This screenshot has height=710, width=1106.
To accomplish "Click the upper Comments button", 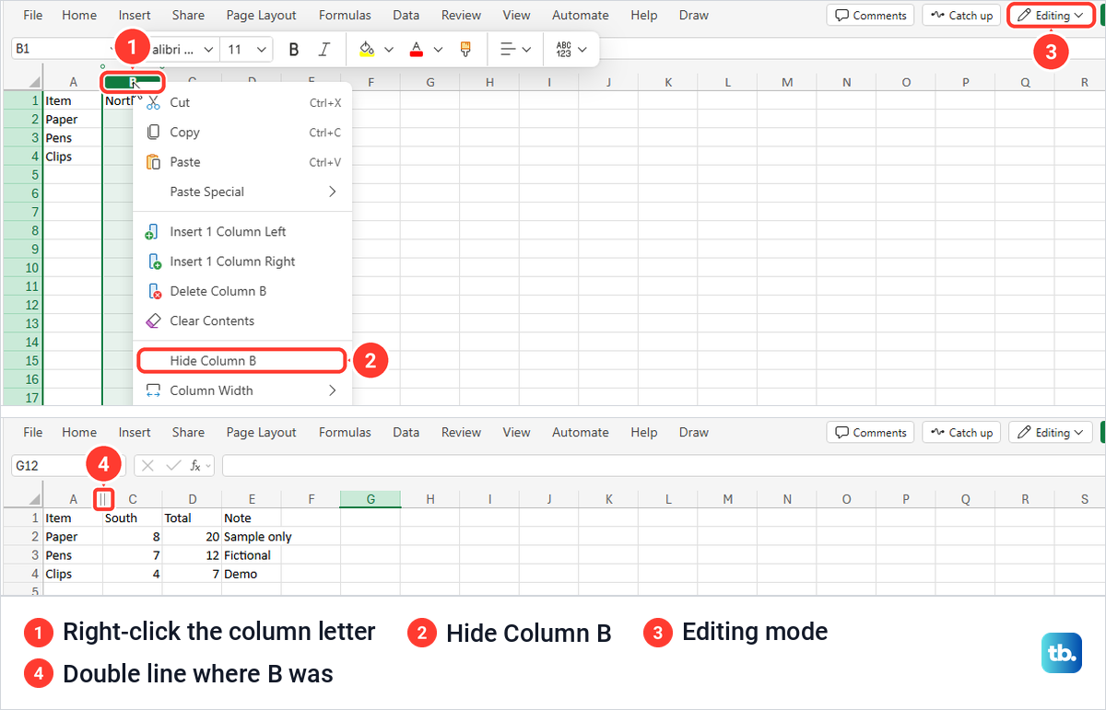I will tap(870, 16).
